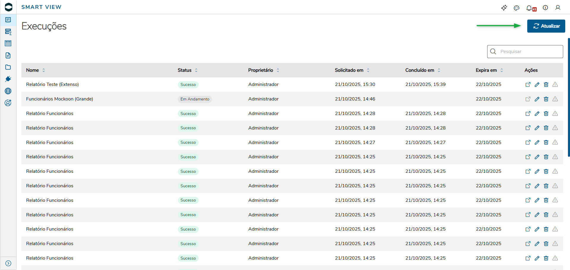Open result of Relatório Teste (Extenso)

[x=528, y=84]
